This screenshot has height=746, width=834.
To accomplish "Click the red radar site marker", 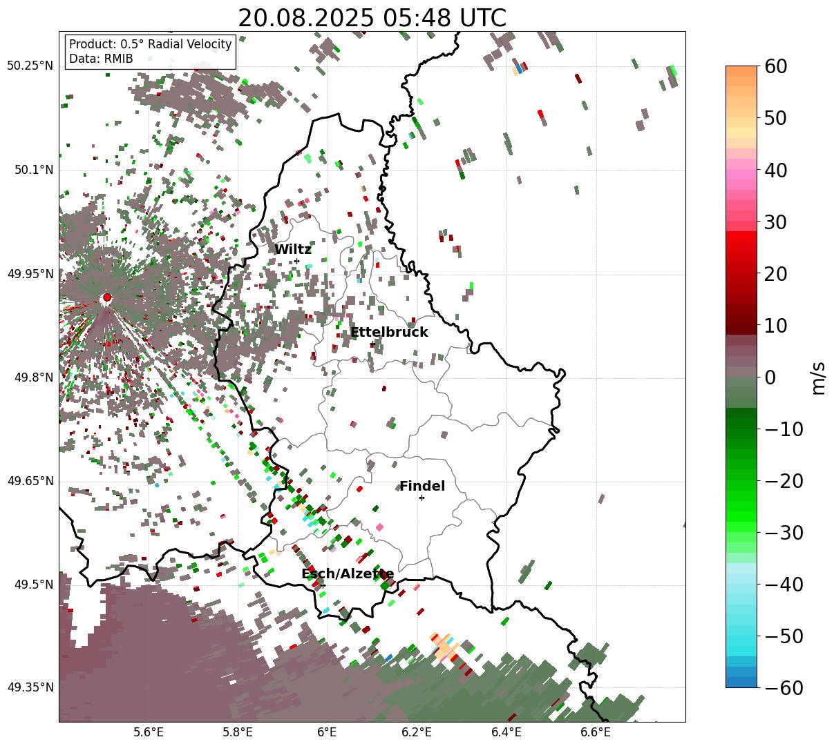I will (106, 298).
